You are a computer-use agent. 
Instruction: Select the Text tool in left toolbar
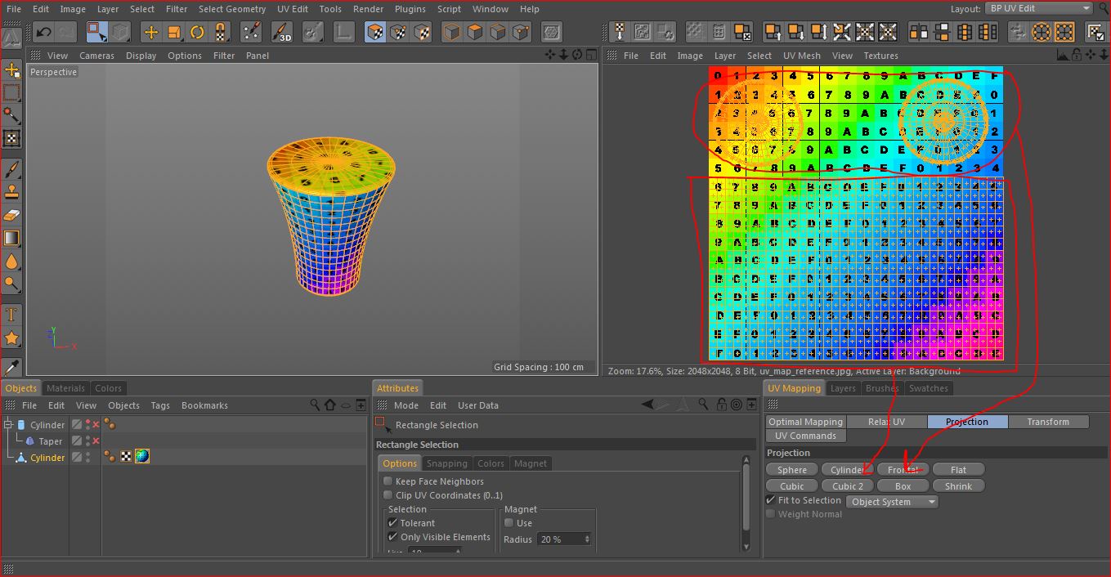pos(11,315)
